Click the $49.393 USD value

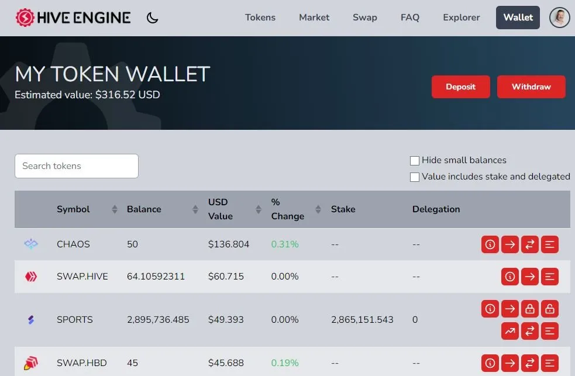[x=226, y=319]
